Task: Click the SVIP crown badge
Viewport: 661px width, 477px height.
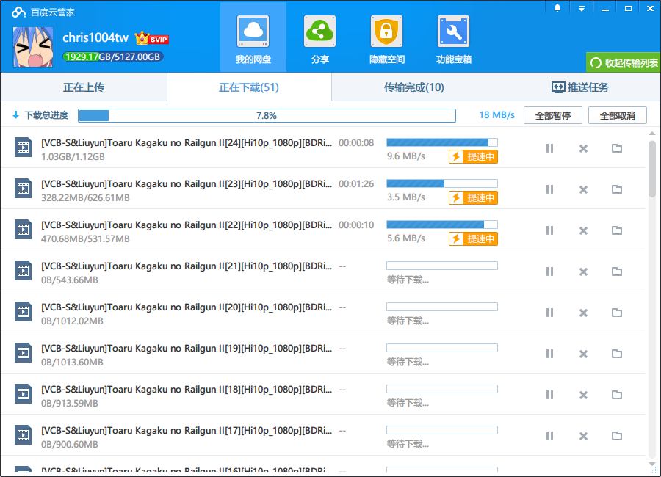Action: (x=152, y=38)
